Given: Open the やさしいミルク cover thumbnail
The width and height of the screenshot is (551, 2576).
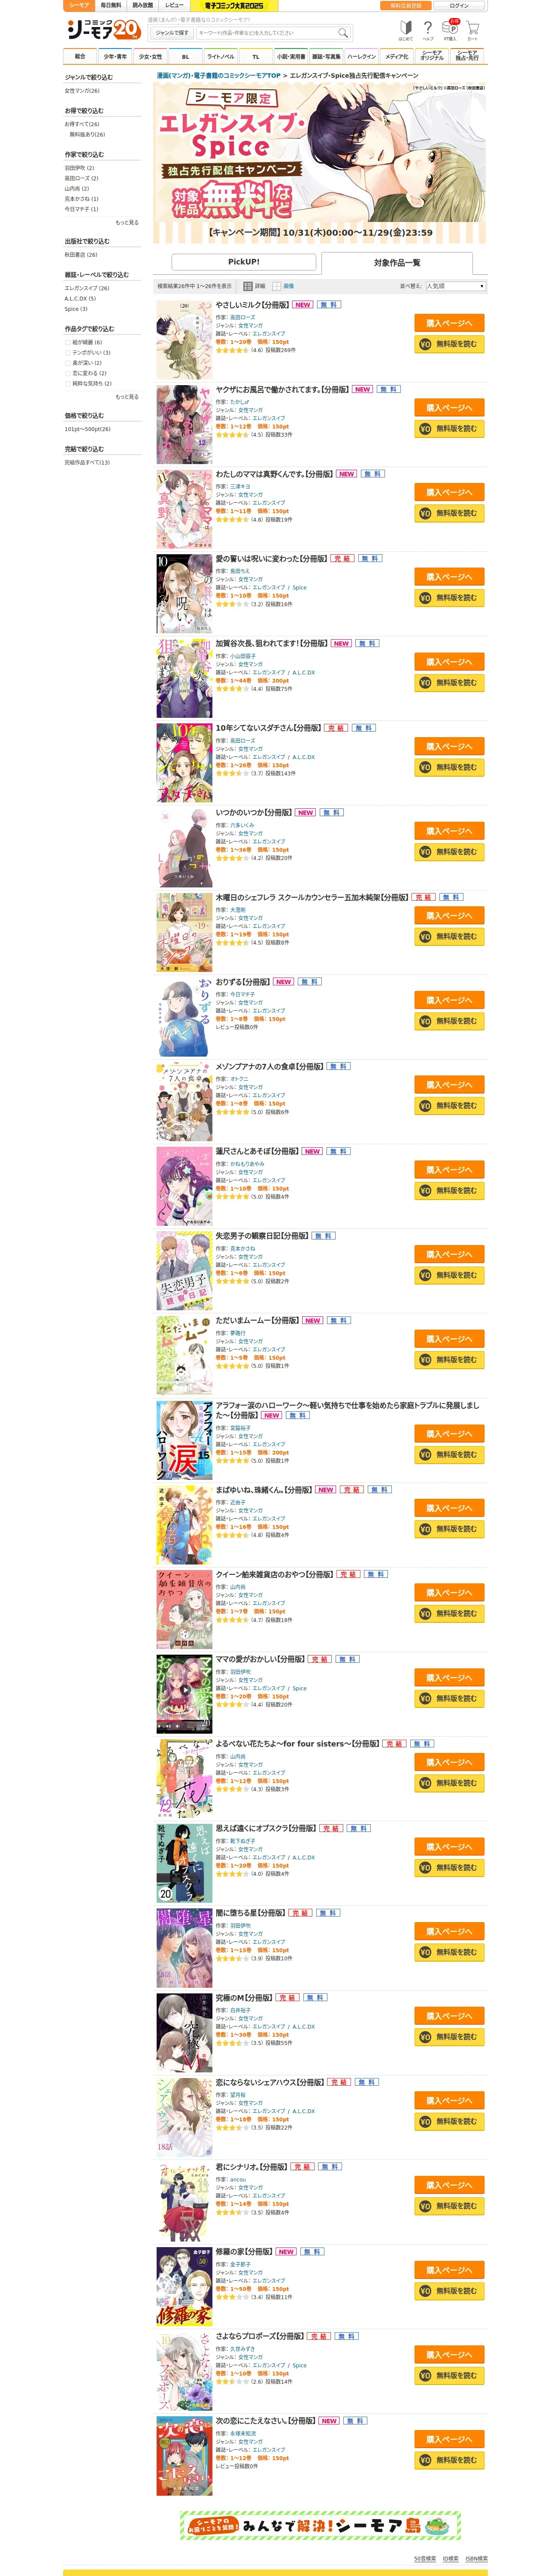Looking at the screenshot, I should click(x=184, y=340).
